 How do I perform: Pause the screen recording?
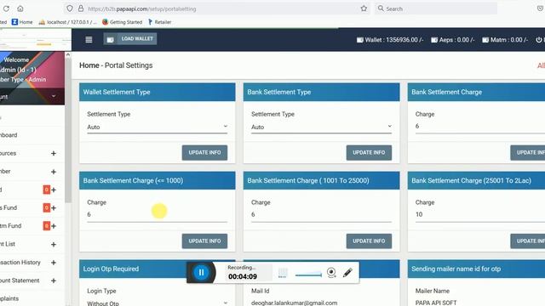click(201, 273)
